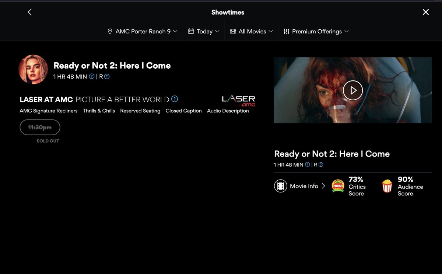Click the calendar icon next to Today

(x=191, y=31)
